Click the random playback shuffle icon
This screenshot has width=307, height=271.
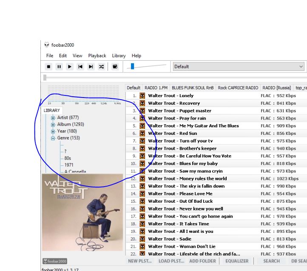coord(101,67)
